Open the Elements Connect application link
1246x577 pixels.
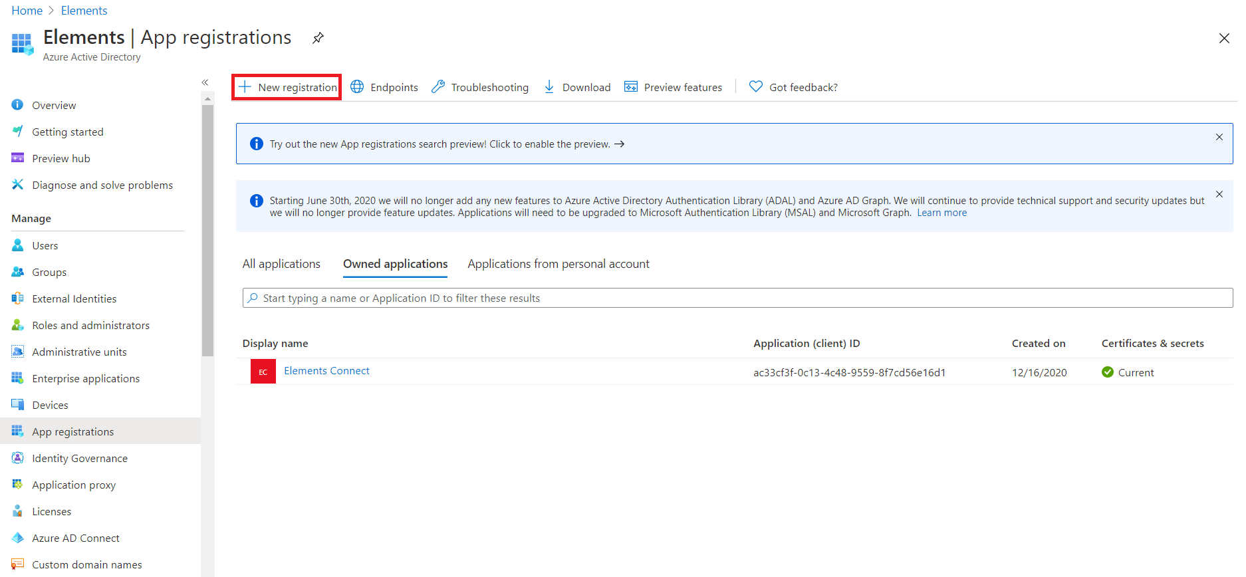(326, 371)
